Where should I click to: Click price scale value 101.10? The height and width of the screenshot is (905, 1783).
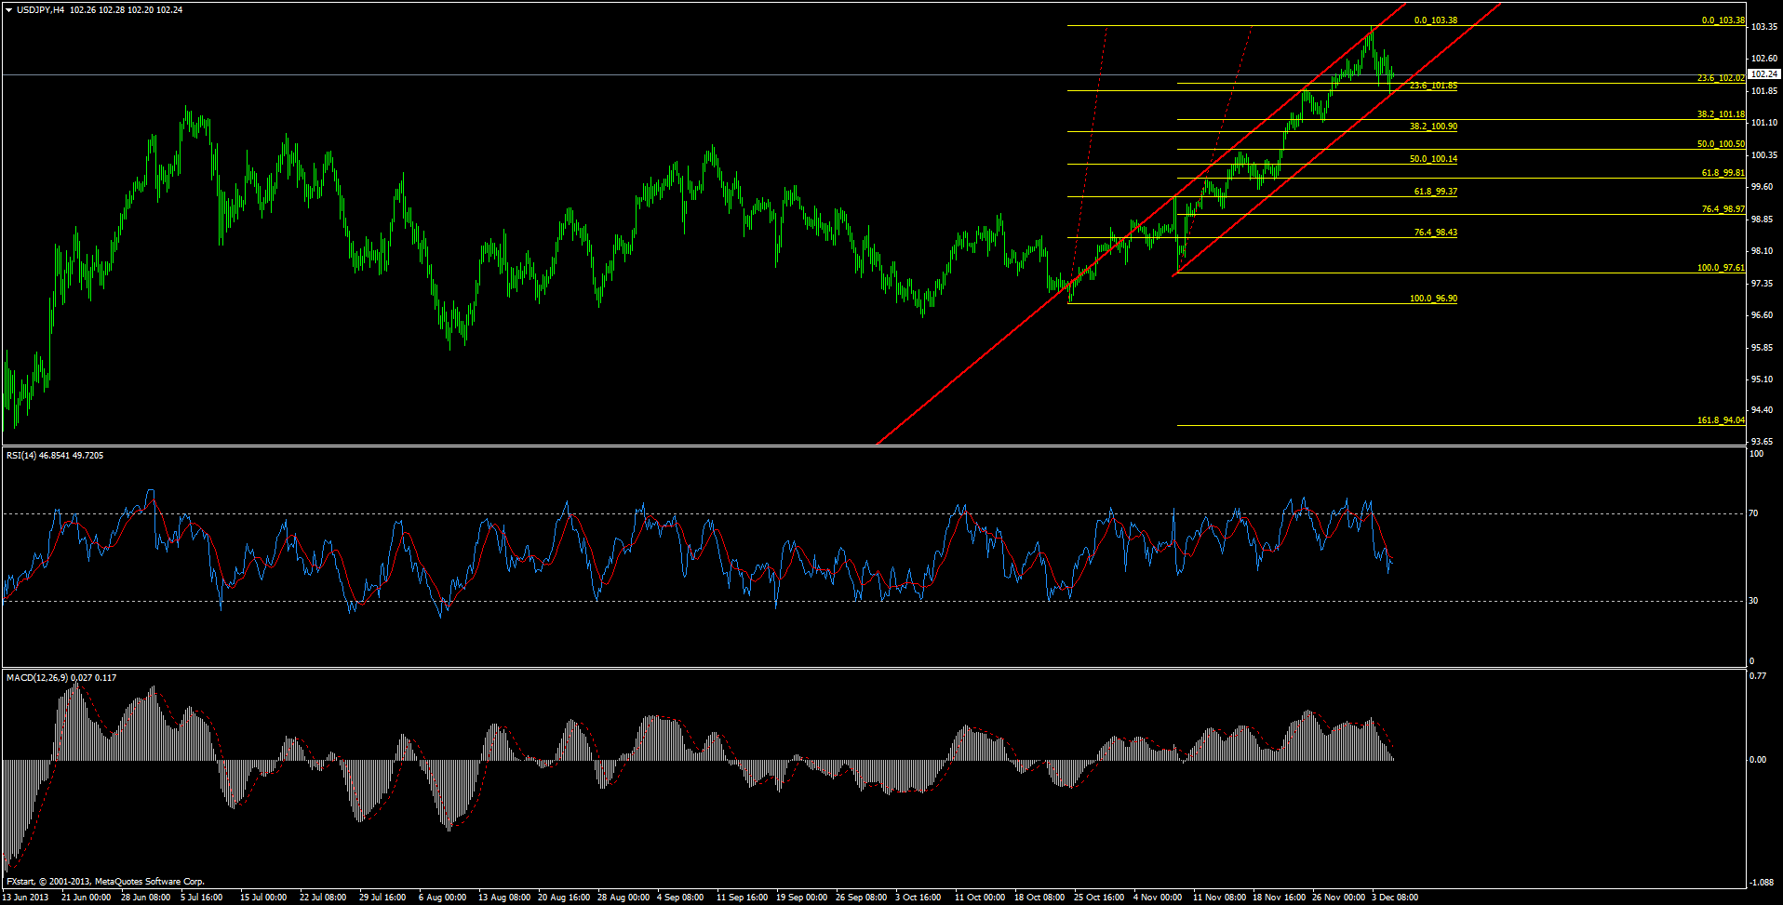click(x=1764, y=123)
